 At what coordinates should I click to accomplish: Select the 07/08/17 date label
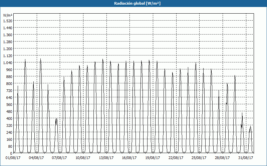click(x=59, y=158)
